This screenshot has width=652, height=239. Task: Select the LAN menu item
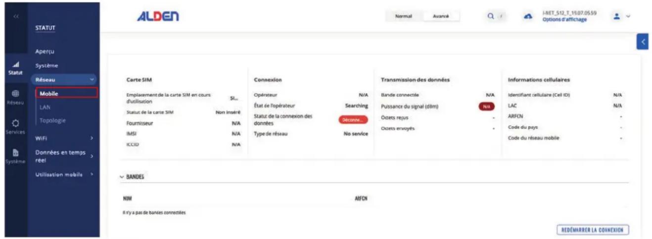point(45,107)
